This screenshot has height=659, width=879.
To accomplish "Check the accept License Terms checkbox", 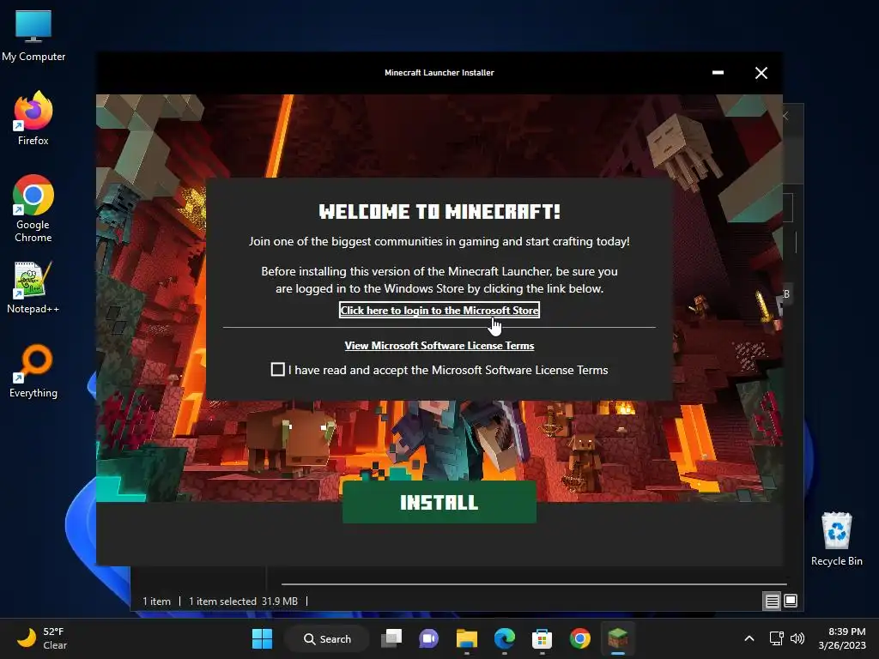I will point(277,369).
